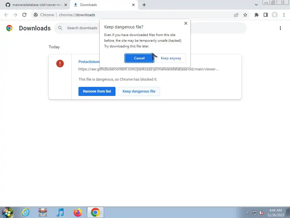
Task: Click Remove from list button
Action: point(97,91)
